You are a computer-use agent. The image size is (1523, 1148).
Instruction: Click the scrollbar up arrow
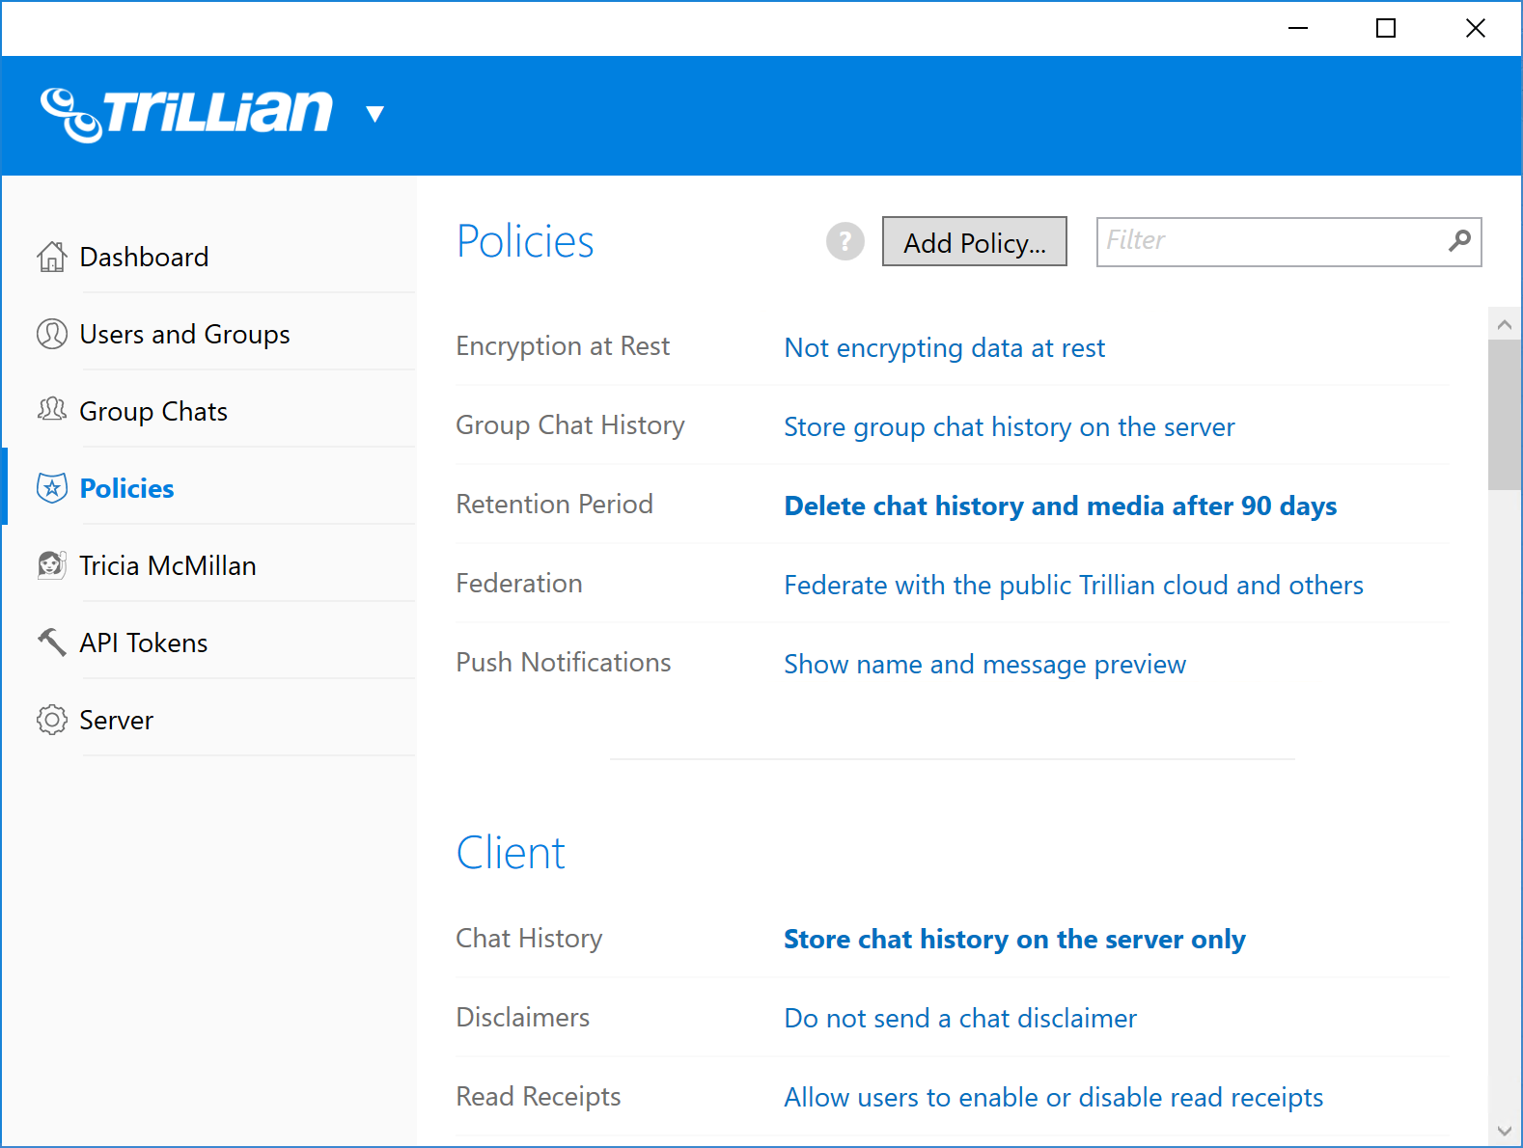pos(1504,325)
